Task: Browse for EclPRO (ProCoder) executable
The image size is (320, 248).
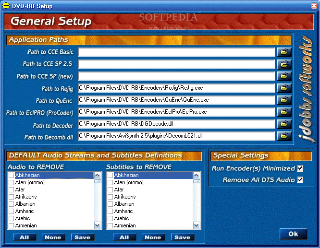Action: tap(284, 112)
